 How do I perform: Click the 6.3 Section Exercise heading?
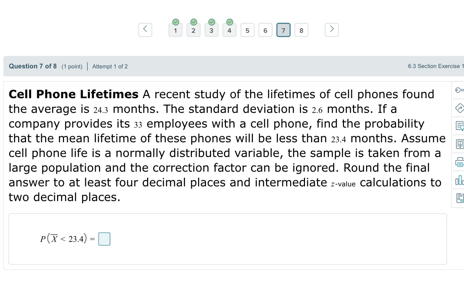pos(435,66)
